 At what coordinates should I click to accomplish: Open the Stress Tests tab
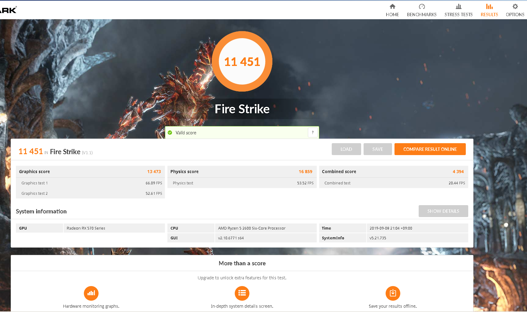coord(458,10)
